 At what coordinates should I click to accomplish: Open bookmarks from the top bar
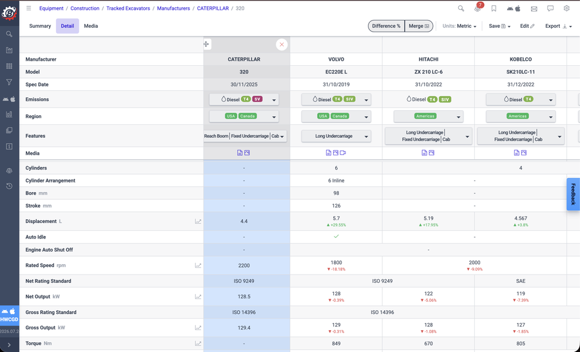(494, 8)
